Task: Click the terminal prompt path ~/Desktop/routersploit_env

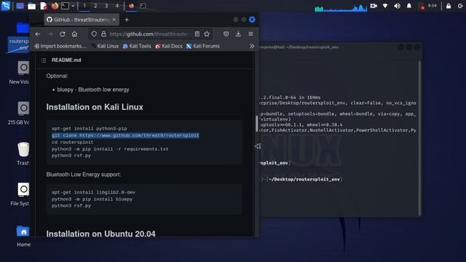Action: pos(304,180)
